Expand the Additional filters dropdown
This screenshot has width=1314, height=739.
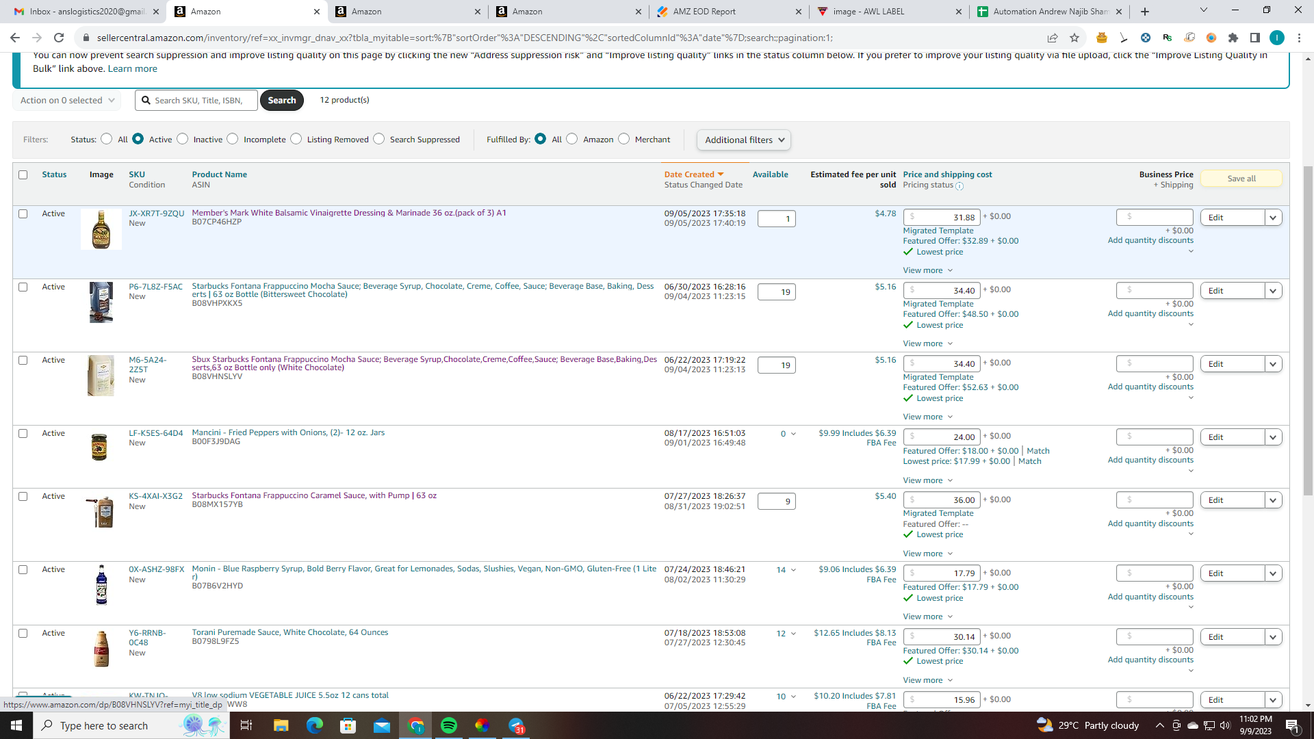(x=744, y=140)
